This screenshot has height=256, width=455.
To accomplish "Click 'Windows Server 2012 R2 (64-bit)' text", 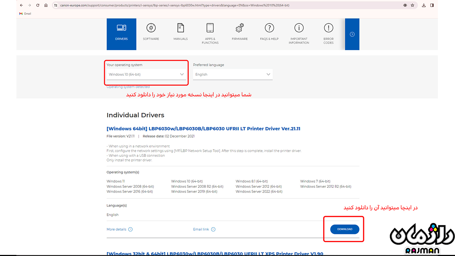I will click(326, 186).
